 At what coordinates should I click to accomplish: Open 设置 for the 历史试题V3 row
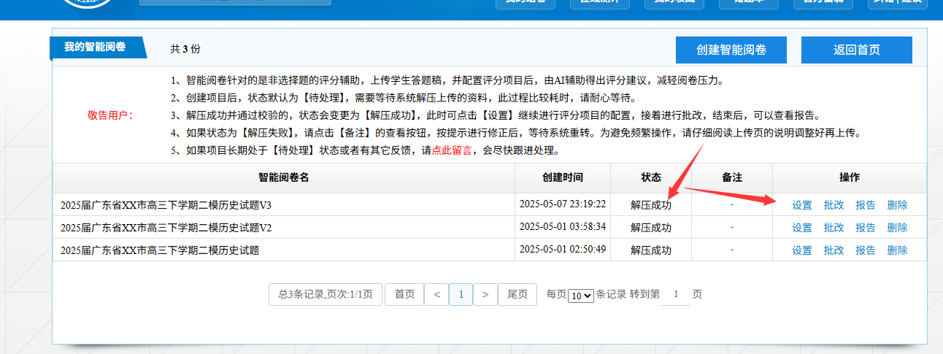click(802, 205)
